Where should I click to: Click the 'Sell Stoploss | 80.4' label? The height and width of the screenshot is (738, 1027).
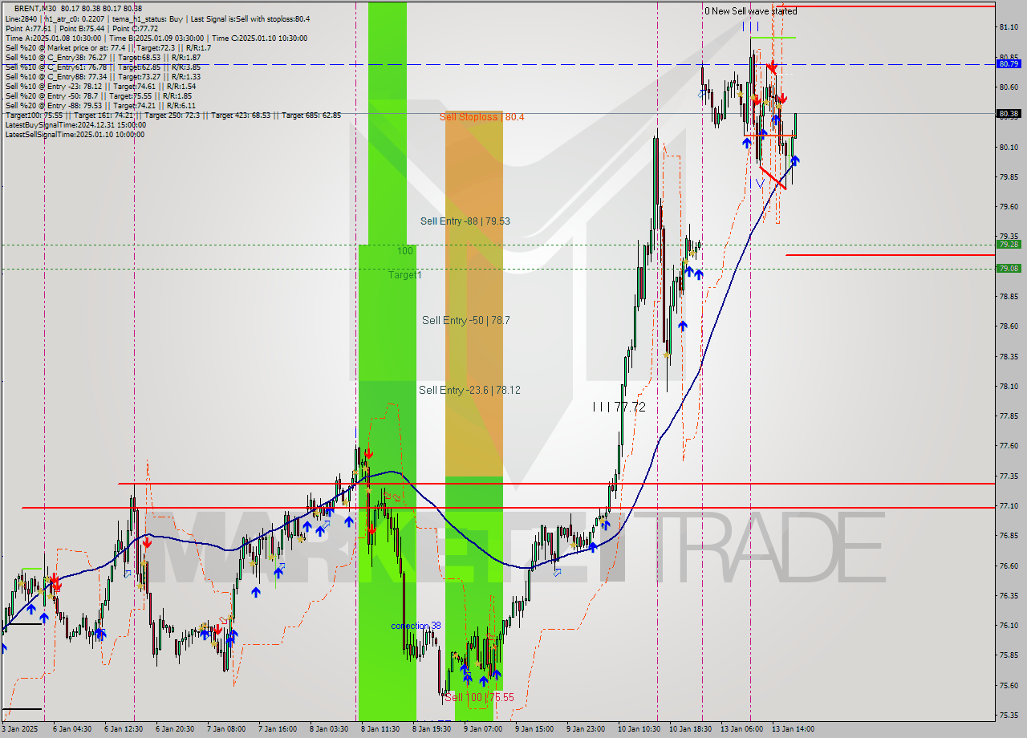pos(481,117)
